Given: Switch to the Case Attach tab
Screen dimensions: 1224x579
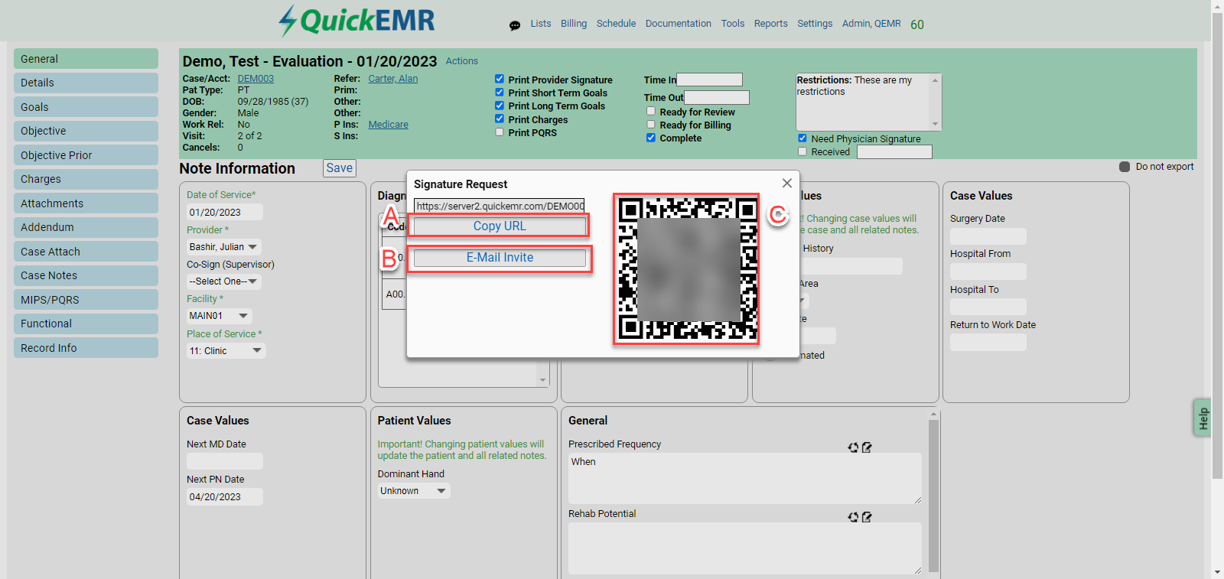Looking at the screenshot, I should pyautogui.click(x=86, y=252).
